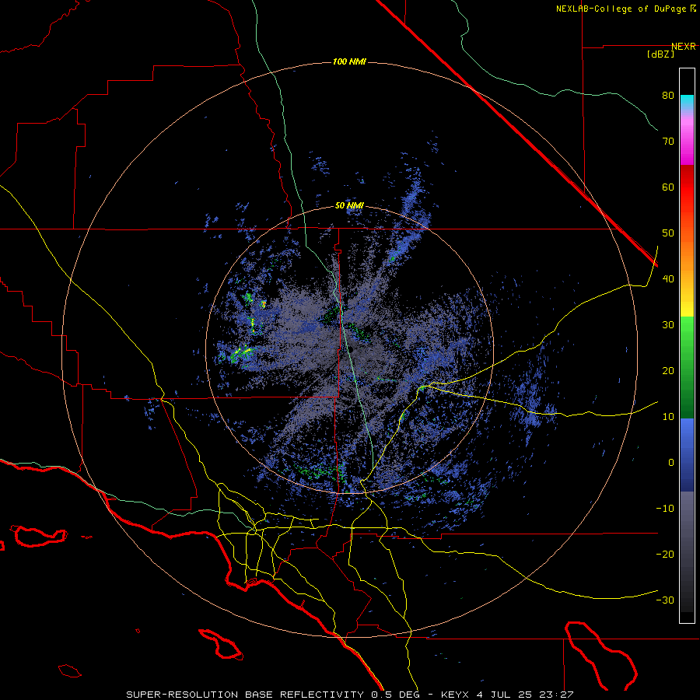Click the 80 value on the dBZ scale
The height and width of the screenshot is (700, 700).
click(x=668, y=96)
